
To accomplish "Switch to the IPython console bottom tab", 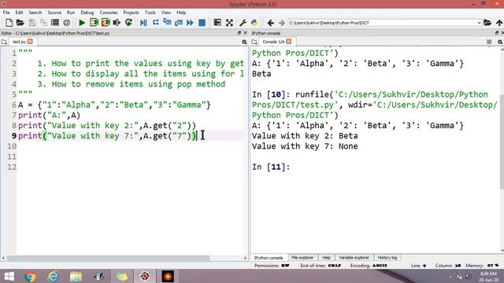I will pos(269,258).
